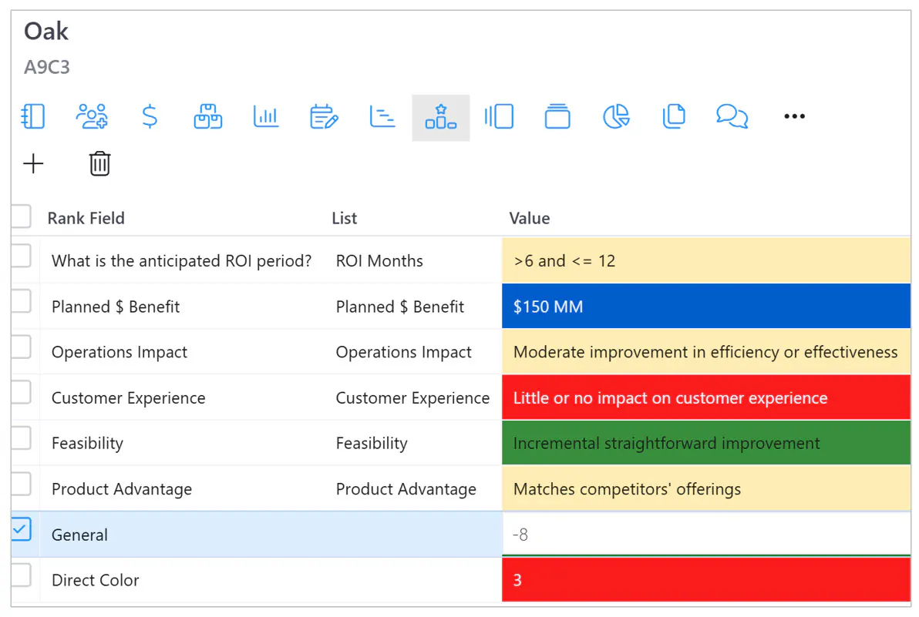
Task: Click the Rank Field column header
Action: click(x=86, y=218)
